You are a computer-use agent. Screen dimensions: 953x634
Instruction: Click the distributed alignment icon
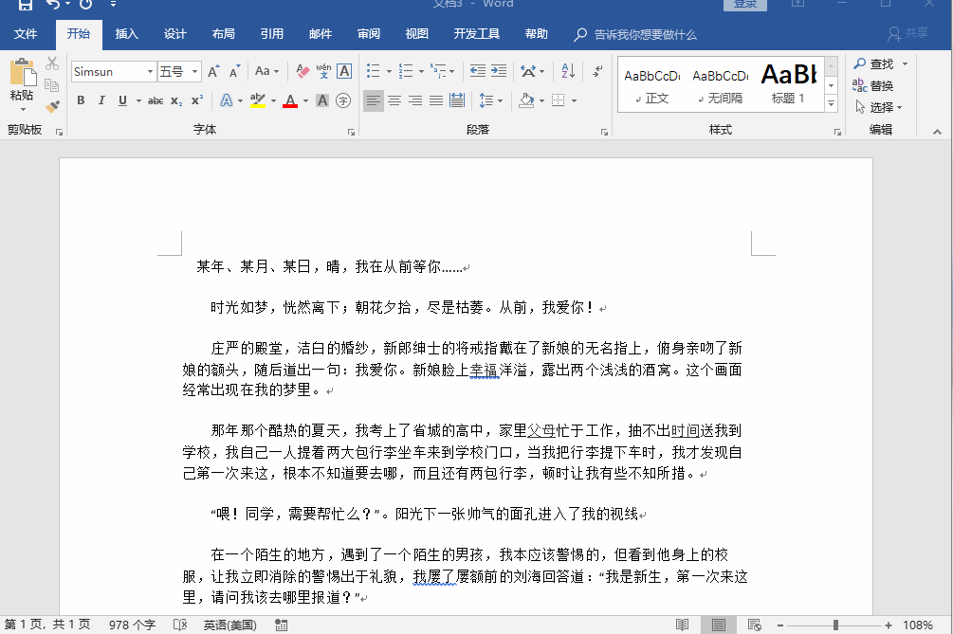coord(457,100)
